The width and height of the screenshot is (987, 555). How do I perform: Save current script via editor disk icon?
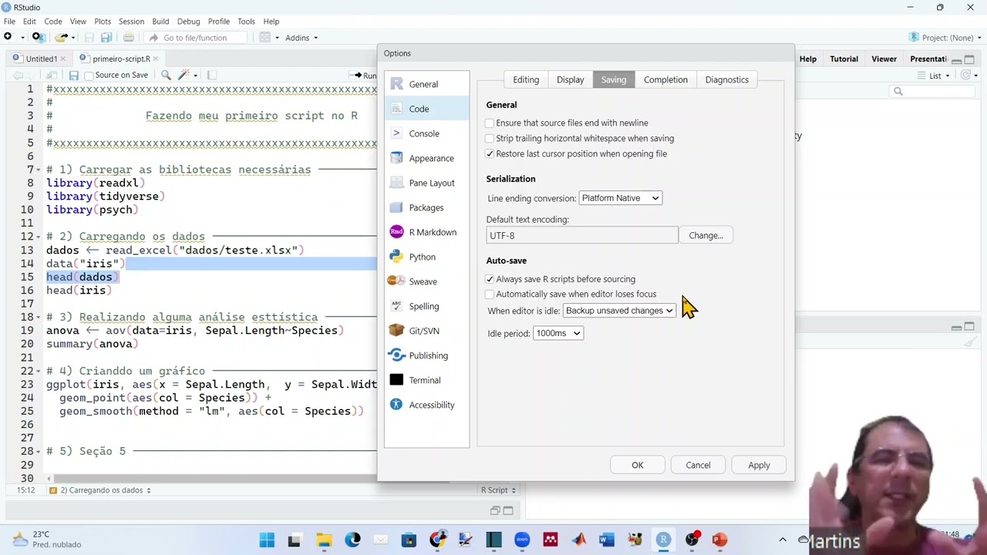pyautogui.click(x=73, y=75)
